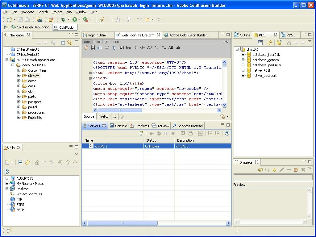Open the Services Browser tab
The width and height of the screenshot is (316, 237).
click(188, 126)
